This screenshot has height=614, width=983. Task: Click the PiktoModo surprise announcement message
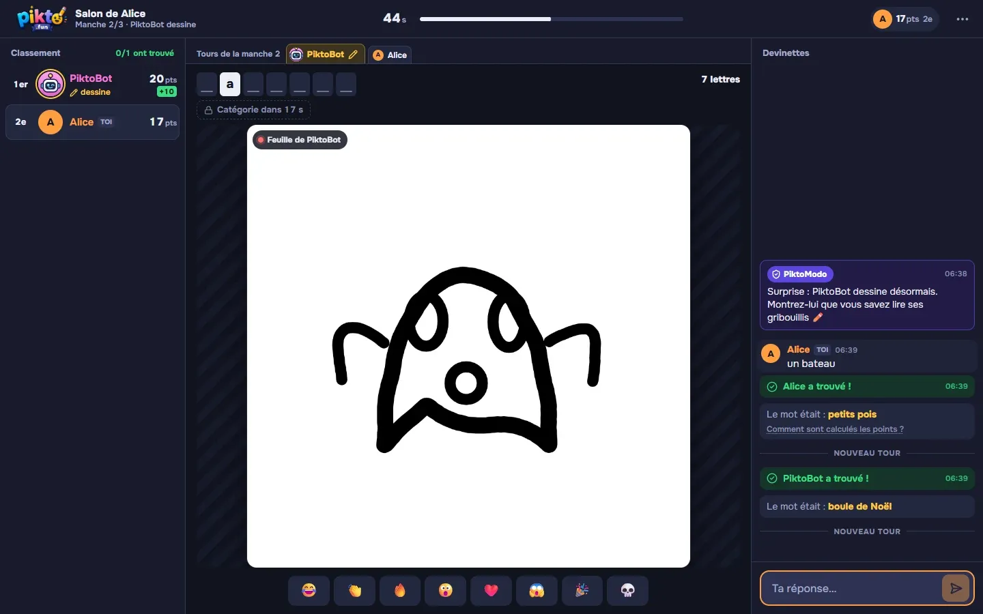pyautogui.click(x=867, y=295)
